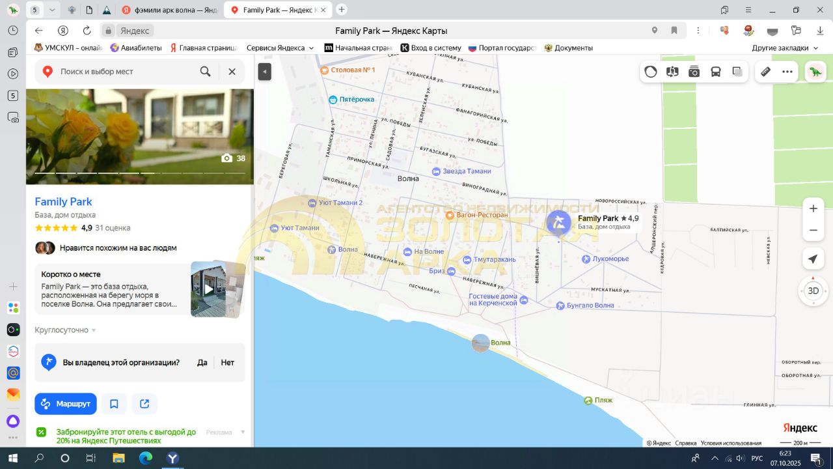Click the Маршрут route button
The width and height of the screenshot is (833, 469).
coord(66,404)
